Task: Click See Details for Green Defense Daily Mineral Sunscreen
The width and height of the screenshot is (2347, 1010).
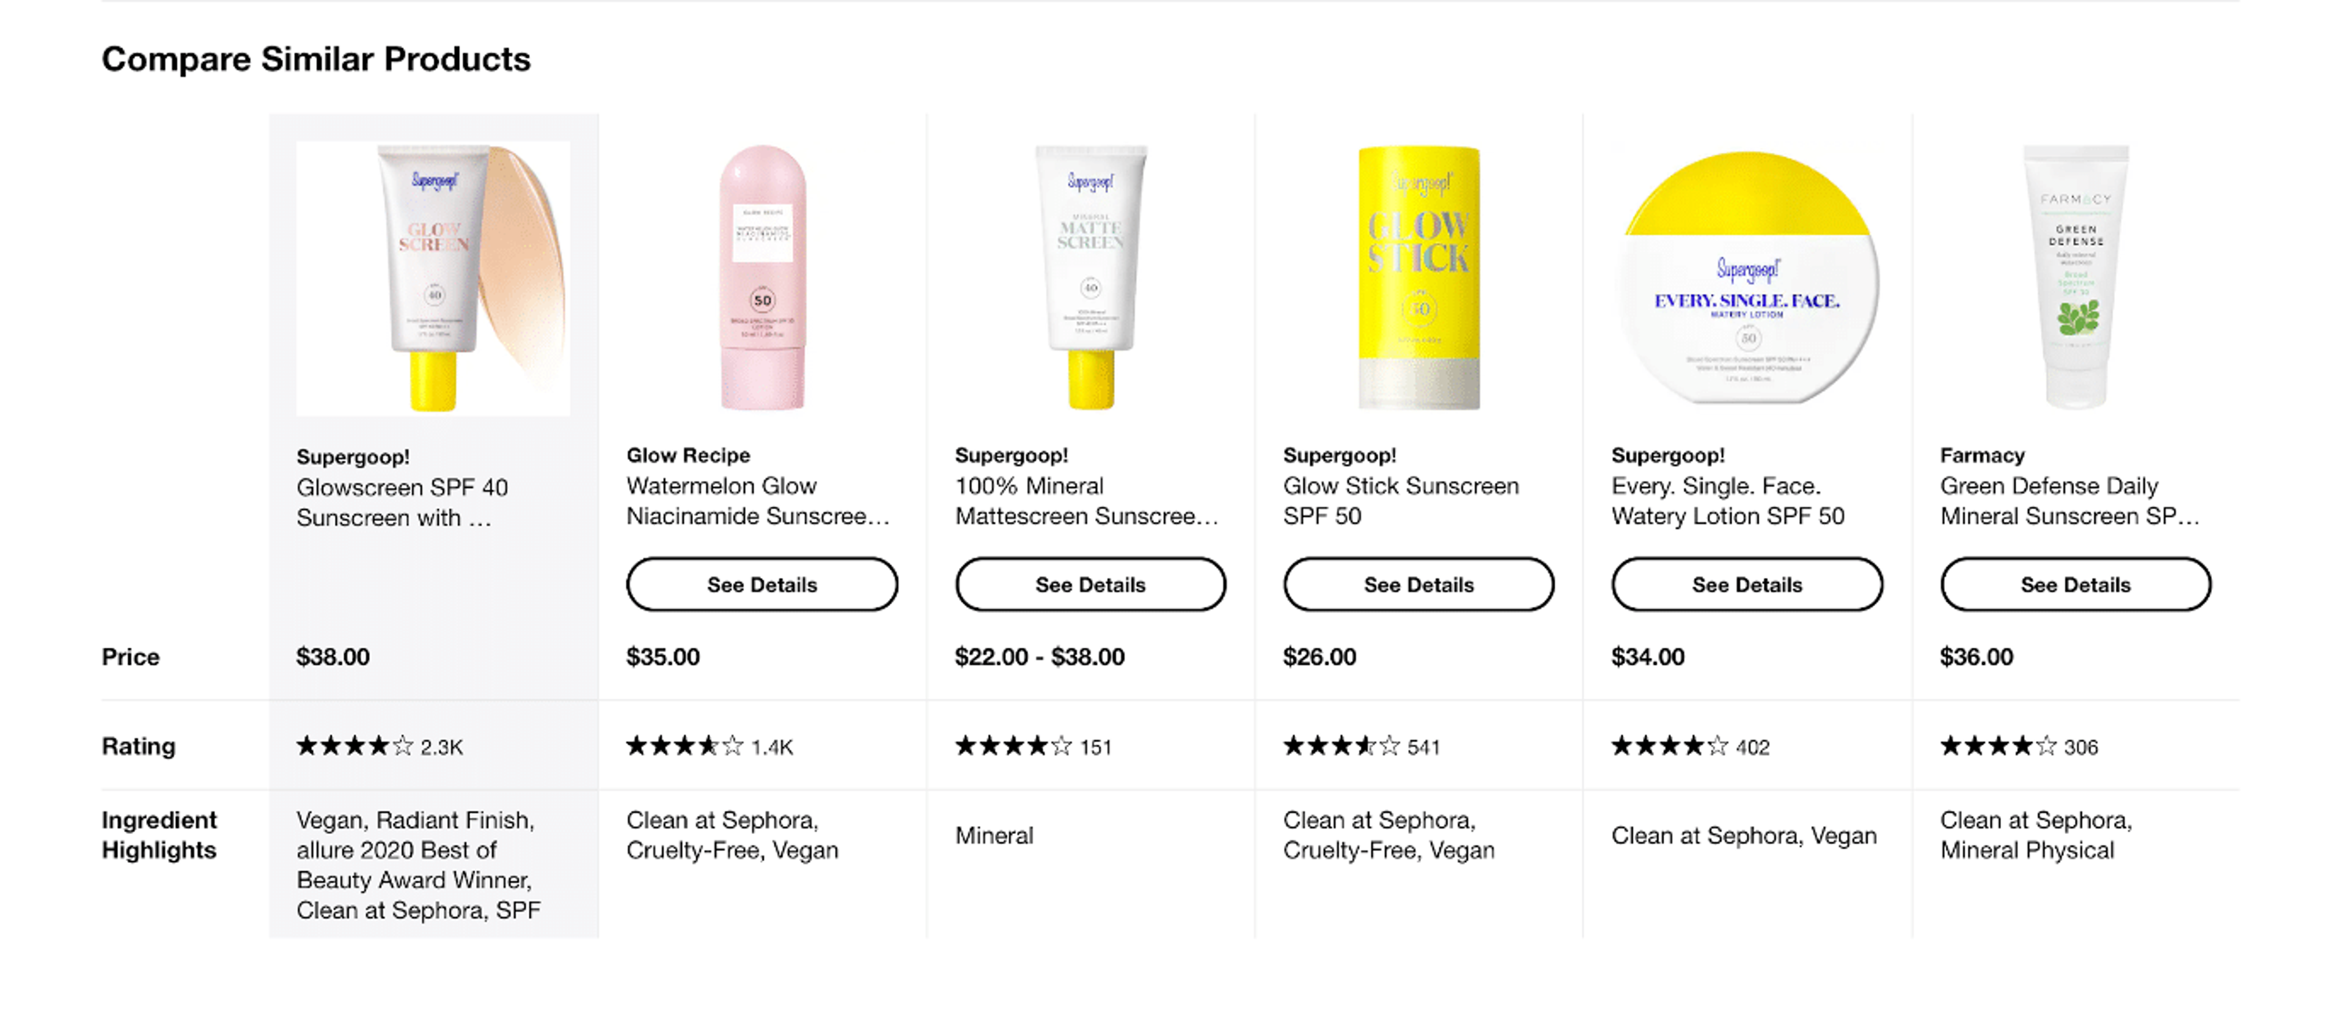Action: click(2076, 584)
